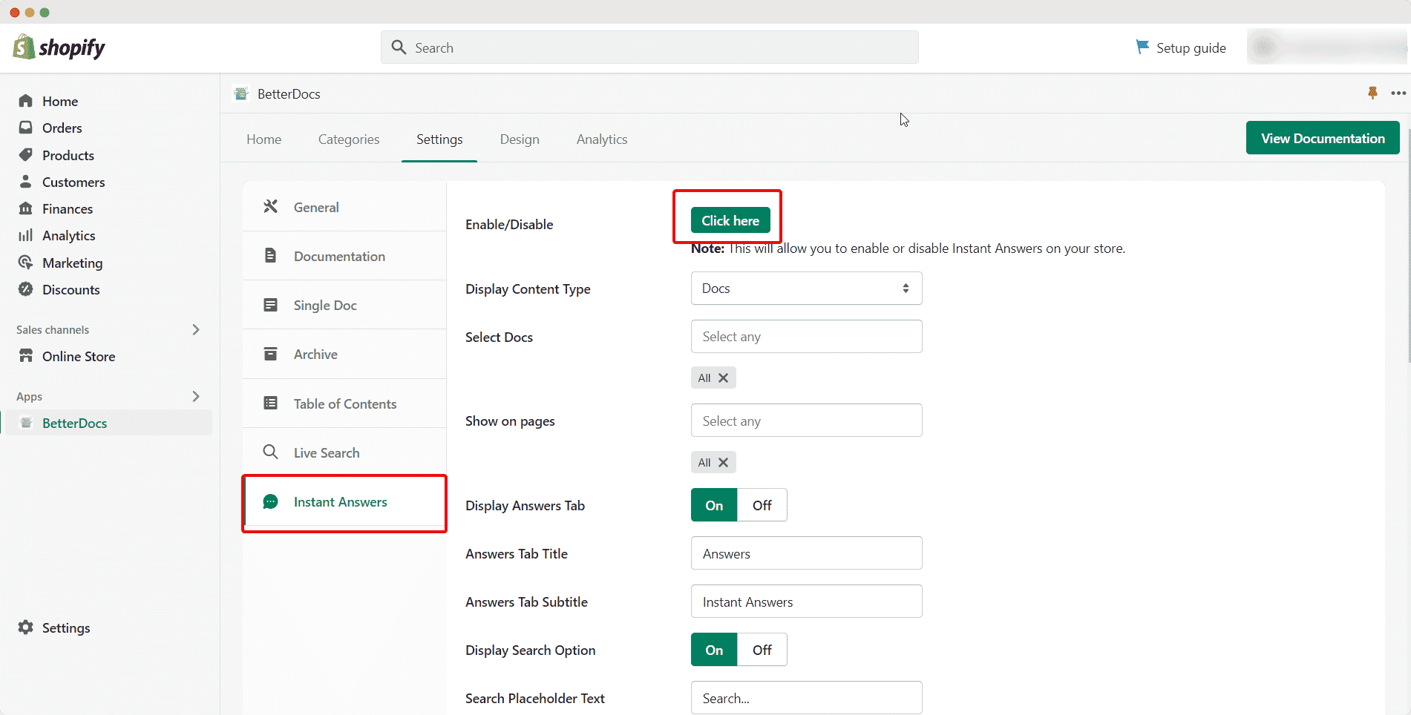Open the three-dot more options menu
The height and width of the screenshot is (715, 1411).
[x=1398, y=93]
